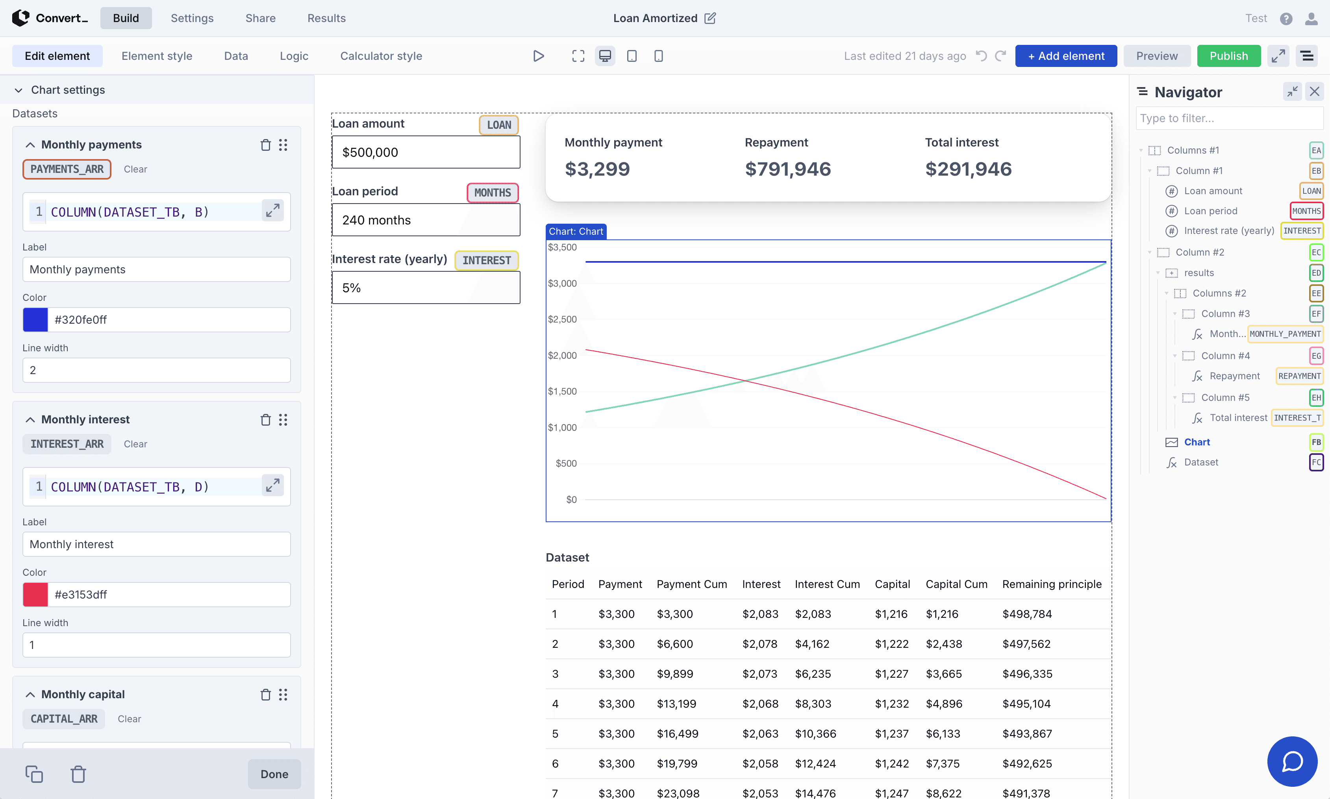Redo the last change
This screenshot has width=1330, height=799.
click(x=1000, y=56)
